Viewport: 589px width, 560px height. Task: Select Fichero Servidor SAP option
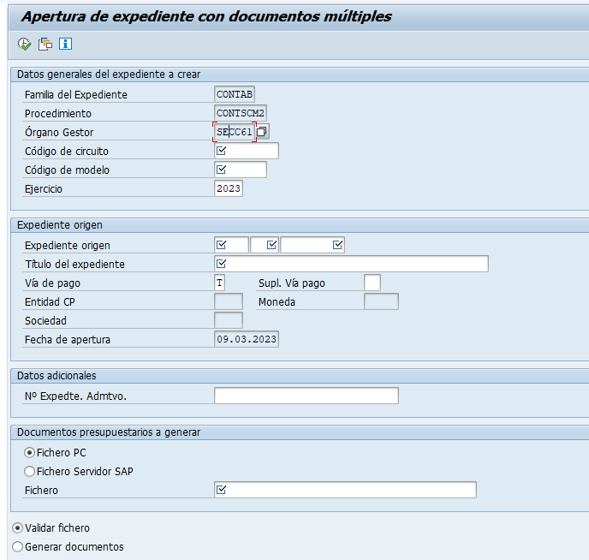(x=29, y=471)
